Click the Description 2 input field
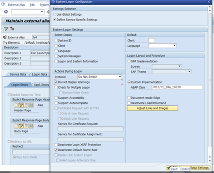The width and height of the screenshot is (214, 173). (40, 58)
